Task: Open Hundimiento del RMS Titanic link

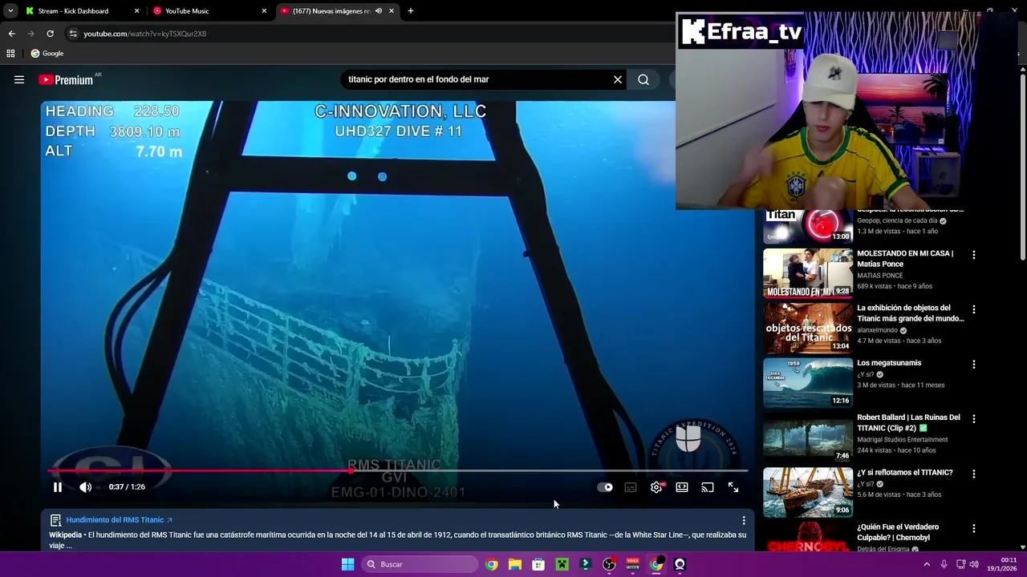Action: [x=119, y=520]
